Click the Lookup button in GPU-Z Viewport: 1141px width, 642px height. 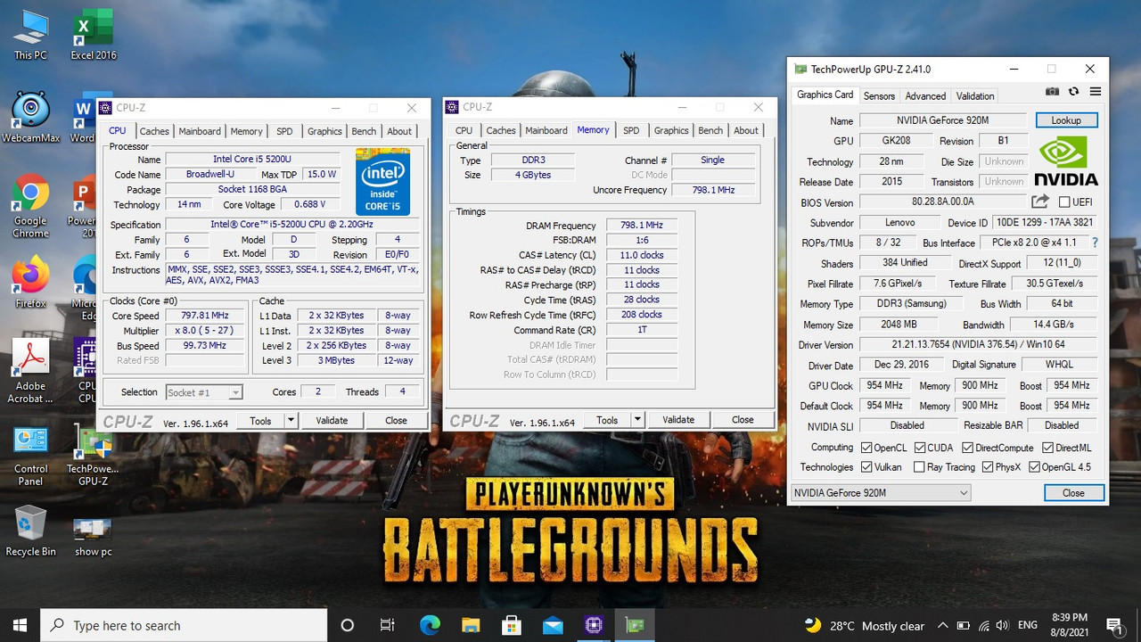(x=1066, y=120)
